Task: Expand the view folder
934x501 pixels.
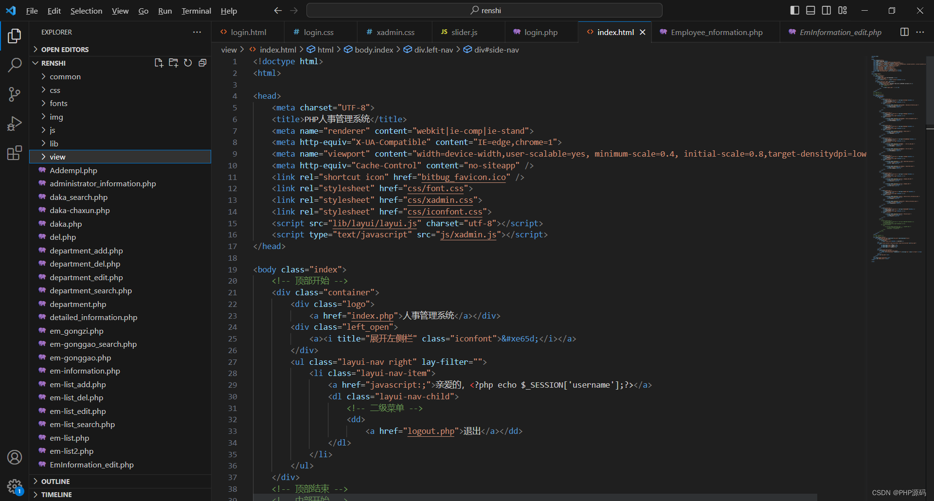Action: click(120, 157)
